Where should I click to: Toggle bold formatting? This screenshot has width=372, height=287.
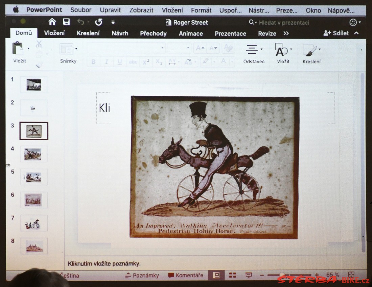tap(93, 62)
